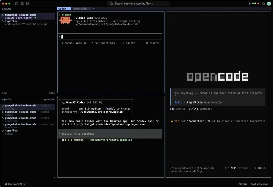The image size is (273, 187).
Task: Switch to the codex tab
Action: pos(63,9)
